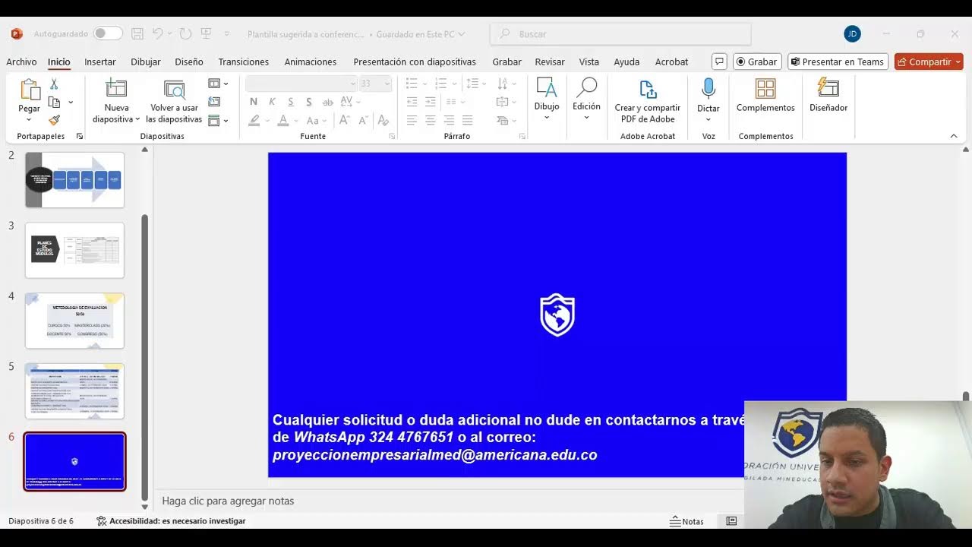Click the Alinear a la izquierda icon
Viewport: 972px width, 547px height.
(412, 120)
